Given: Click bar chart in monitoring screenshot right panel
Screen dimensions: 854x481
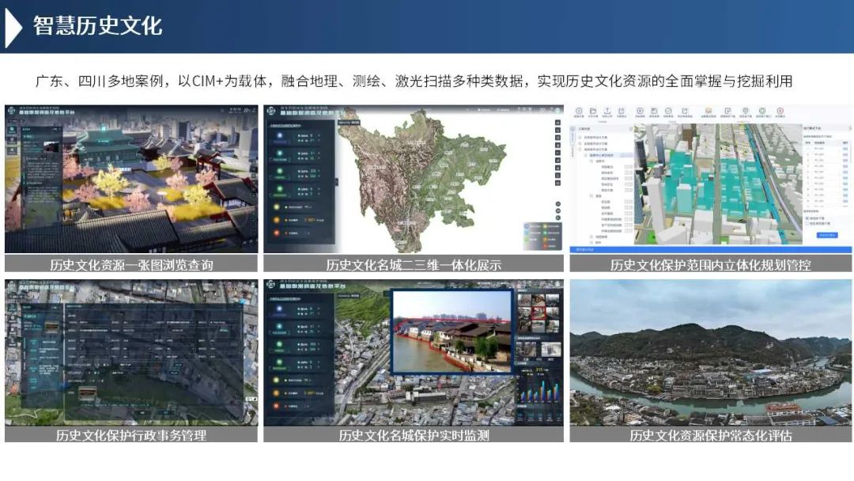Looking at the screenshot, I should coord(539,391).
